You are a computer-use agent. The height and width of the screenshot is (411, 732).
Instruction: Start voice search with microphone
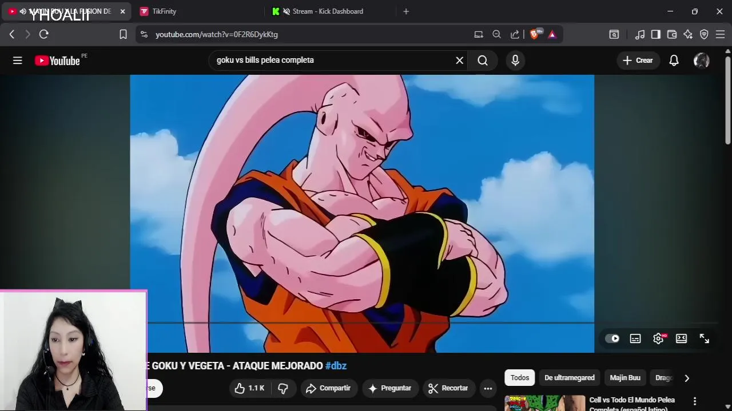tap(515, 61)
